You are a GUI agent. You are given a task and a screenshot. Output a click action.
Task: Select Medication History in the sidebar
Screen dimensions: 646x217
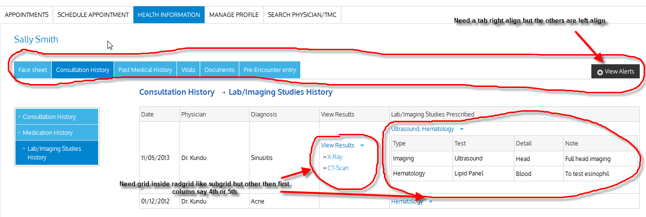(47, 132)
